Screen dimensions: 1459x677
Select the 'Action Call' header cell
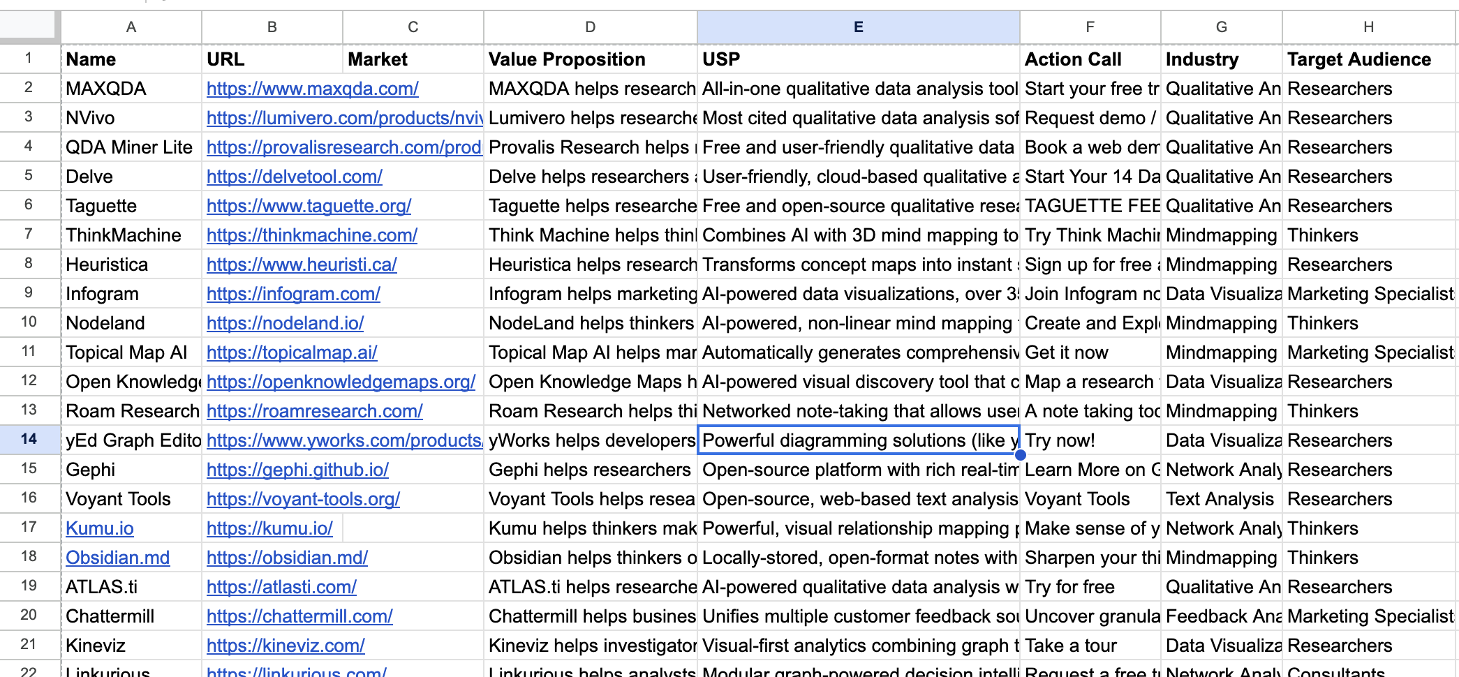[x=1090, y=59]
